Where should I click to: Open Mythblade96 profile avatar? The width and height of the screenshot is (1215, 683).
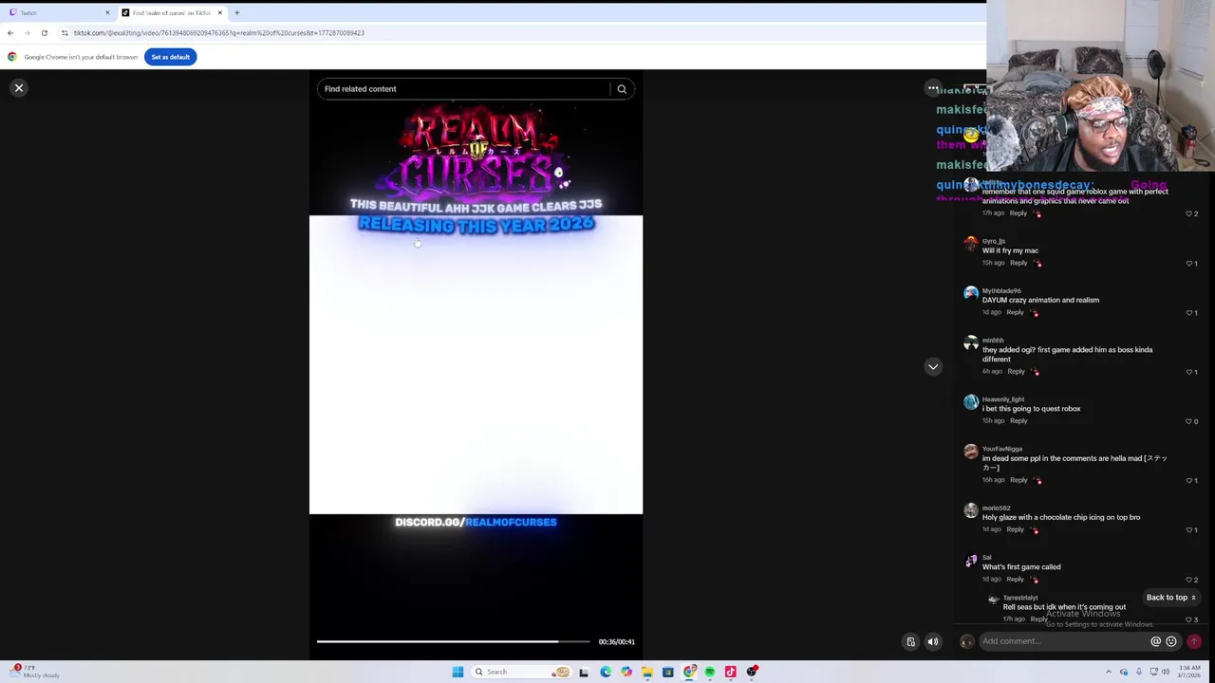click(x=970, y=293)
